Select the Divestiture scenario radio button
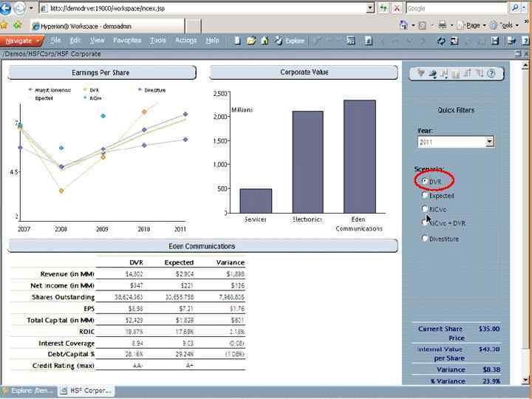532x399 pixels. tap(424, 238)
